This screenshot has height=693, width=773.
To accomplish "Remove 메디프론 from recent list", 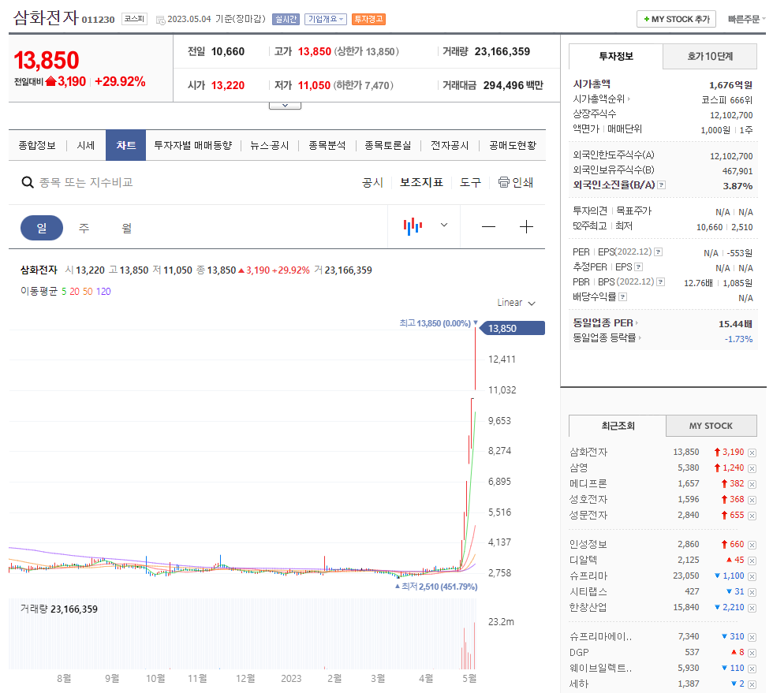I will pyautogui.click(x=752, y=484).
